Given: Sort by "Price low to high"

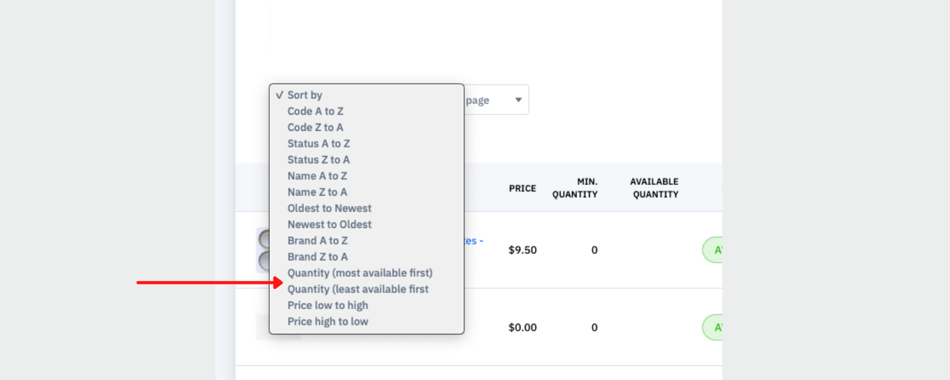Looking at the screenshot, I should pos(327,305).
